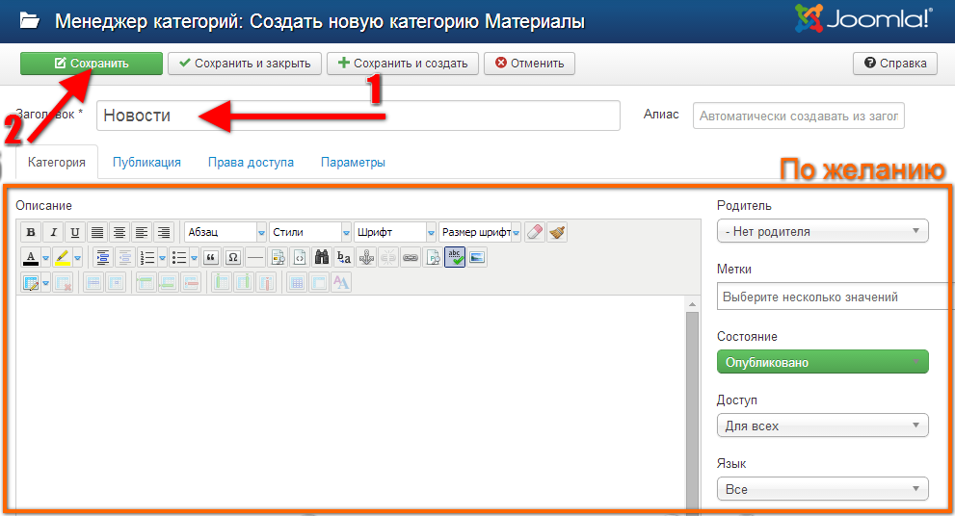
Task: Click the Алиас alias input field
Action: point(798,116)
